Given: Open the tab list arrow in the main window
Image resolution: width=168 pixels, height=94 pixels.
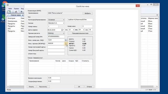Looking at the screenshot, I should (x=157, y=15).
